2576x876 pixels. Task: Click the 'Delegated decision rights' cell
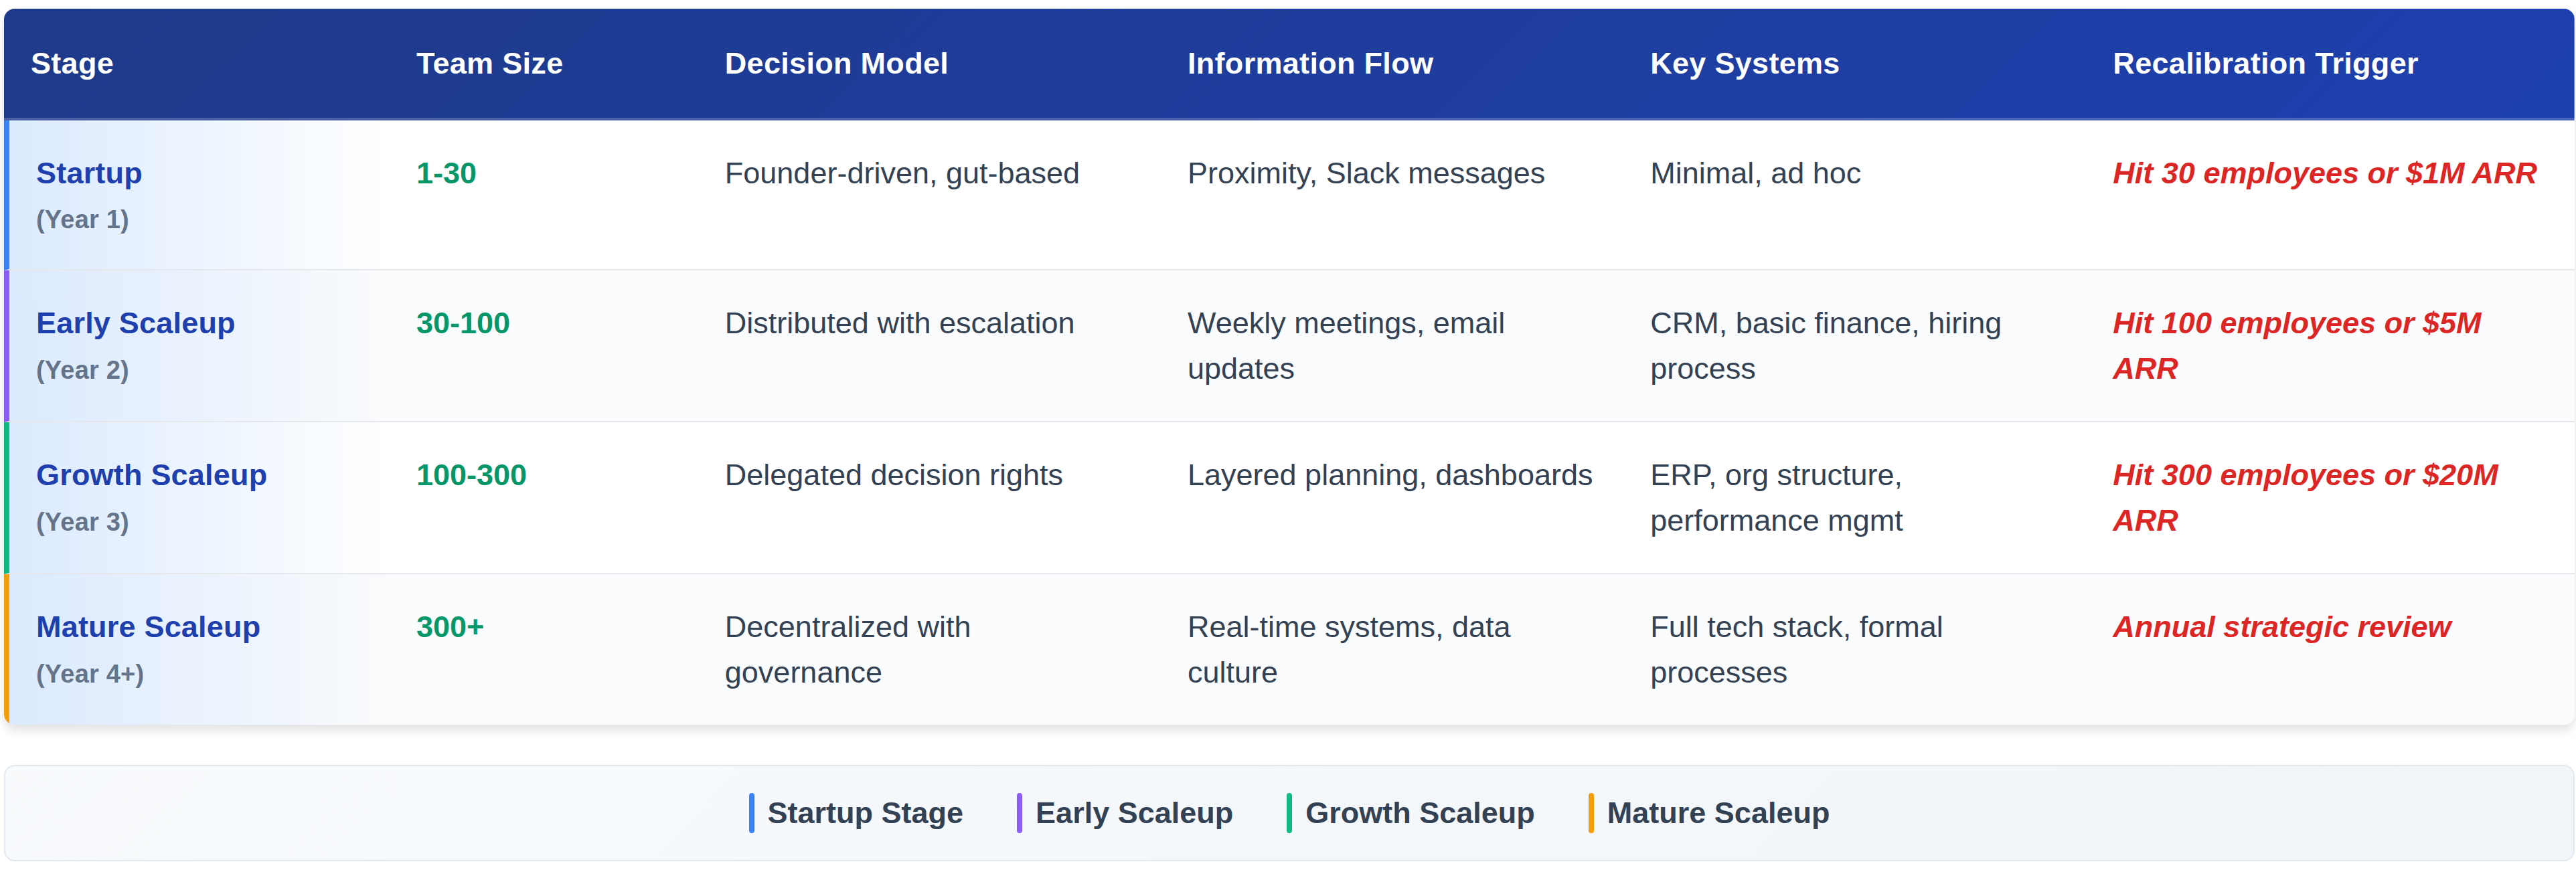pos(893,476)
